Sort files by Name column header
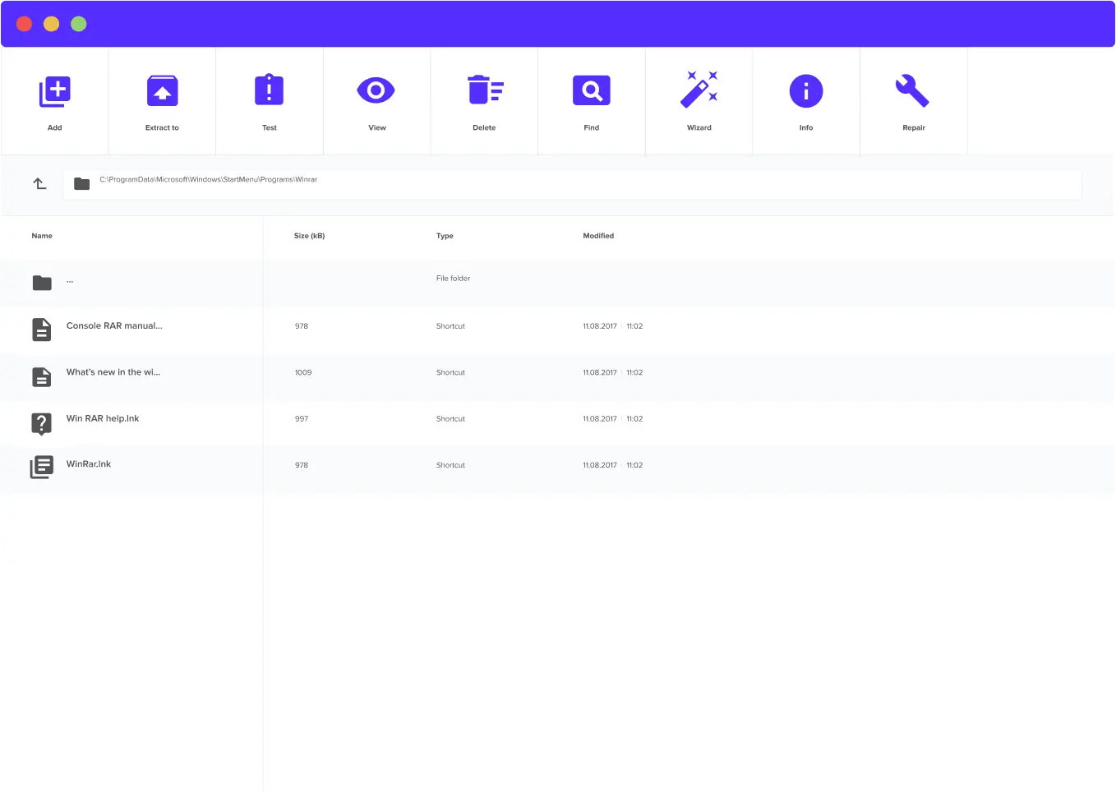 point(42,236)
